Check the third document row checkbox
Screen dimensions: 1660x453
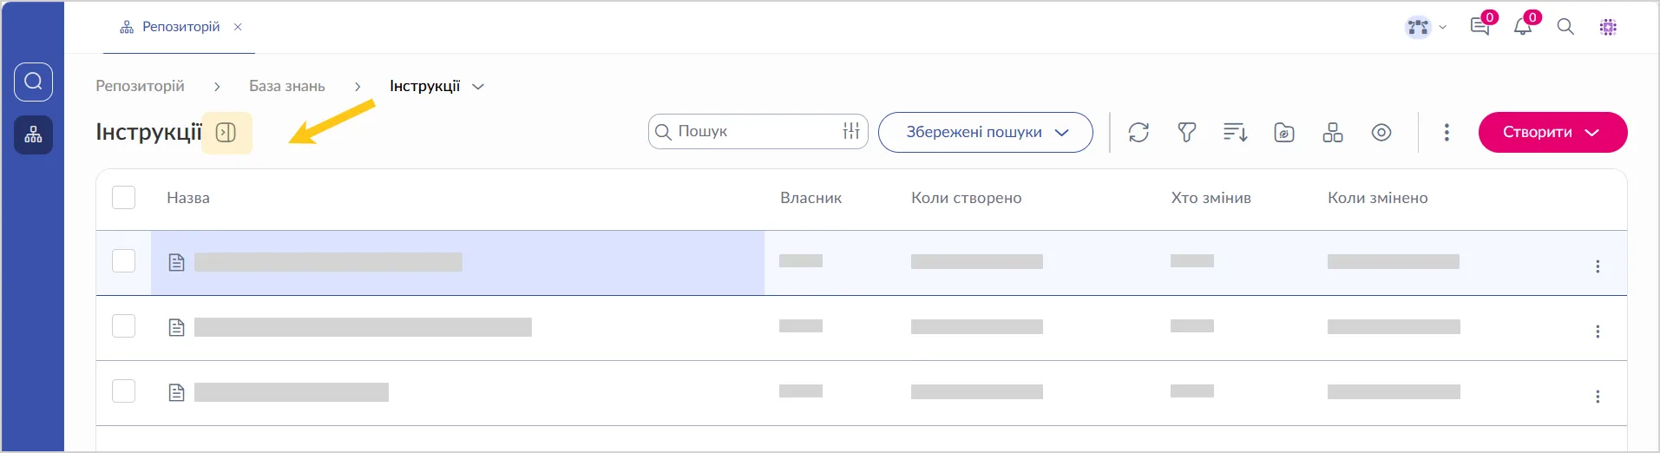pos(124,391)
